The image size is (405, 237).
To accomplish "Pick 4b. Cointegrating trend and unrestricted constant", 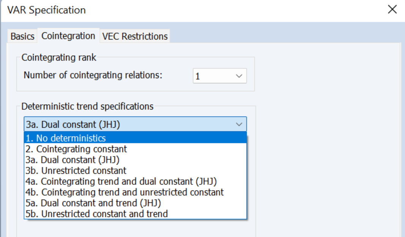I will click(135, 192).
